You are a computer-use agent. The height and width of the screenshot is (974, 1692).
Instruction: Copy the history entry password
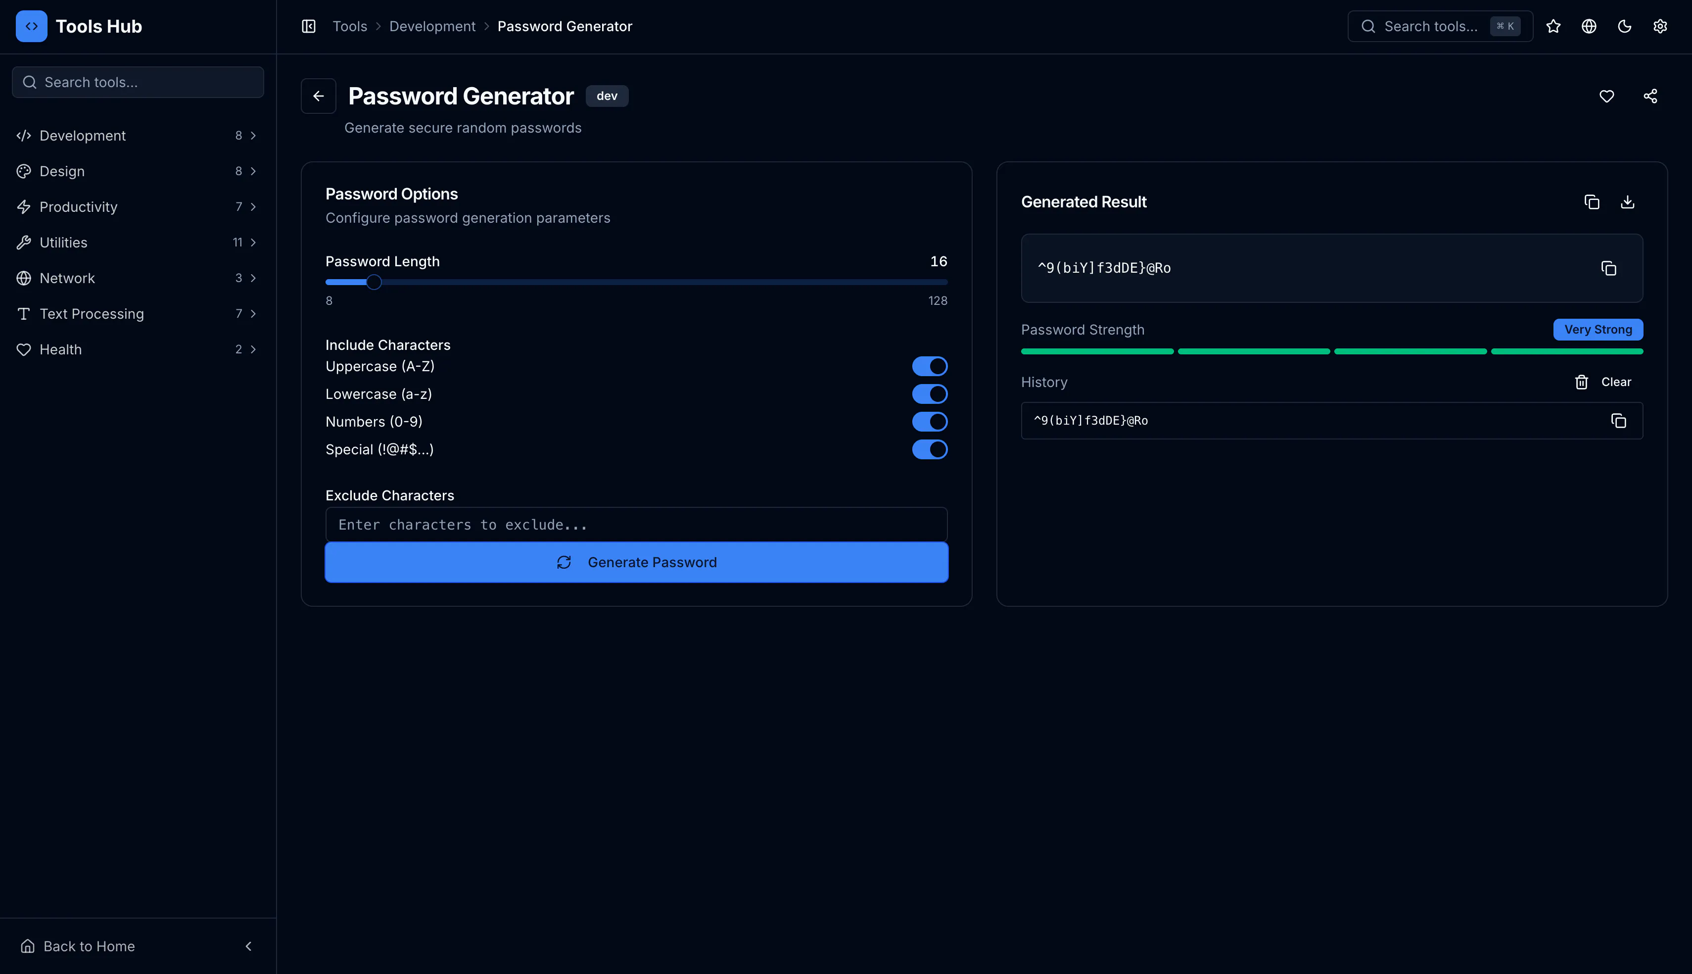pyautogui.click(x=1618, y=421)
